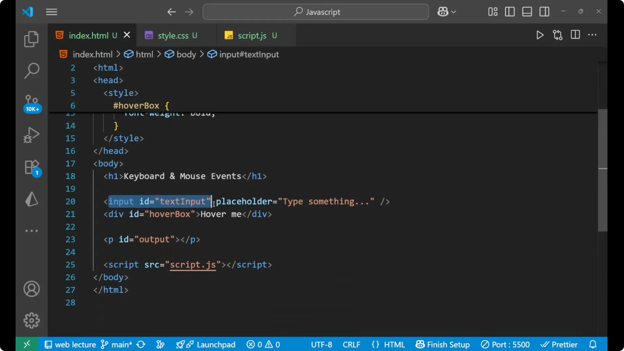Open the Search panel
This screenshot has height=351, width=624.
pyautogui.click(x=31, y=71)
